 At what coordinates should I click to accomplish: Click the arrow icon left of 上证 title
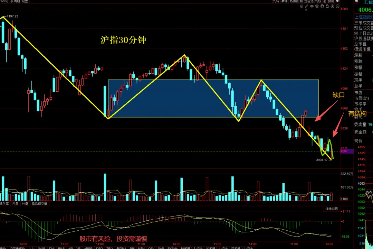click(x=356, y=1)
